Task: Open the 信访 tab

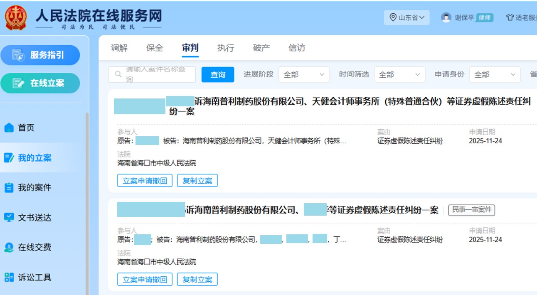Action: coord(297,48)
